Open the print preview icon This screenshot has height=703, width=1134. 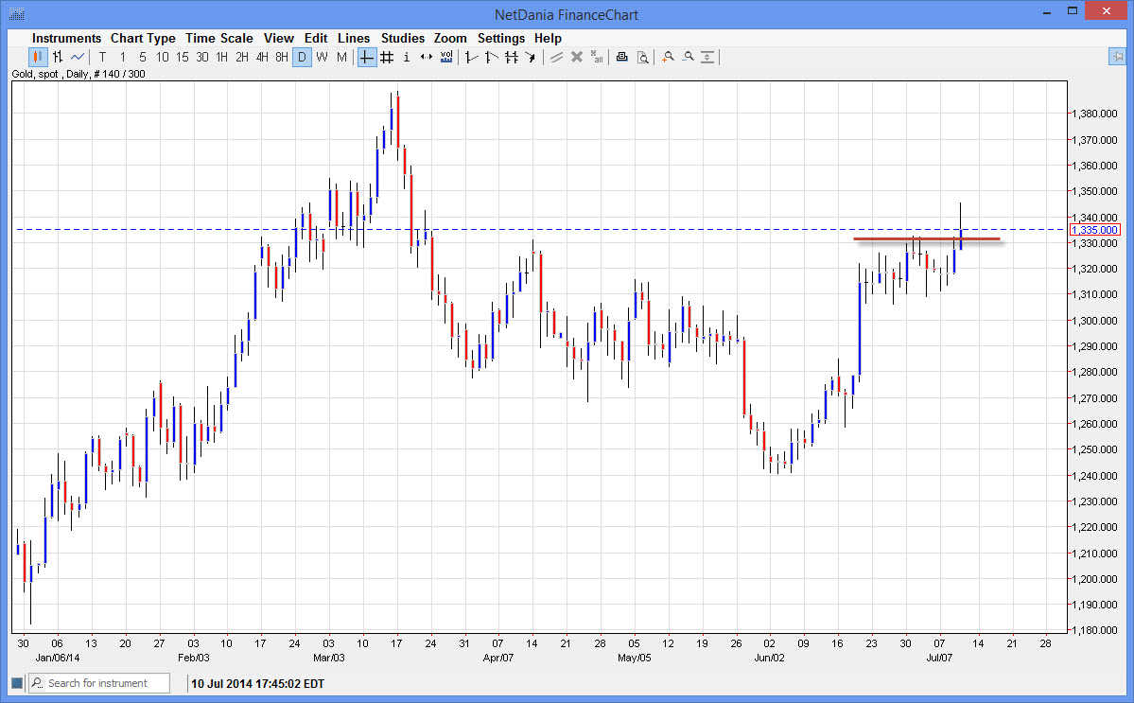point(642,57)
